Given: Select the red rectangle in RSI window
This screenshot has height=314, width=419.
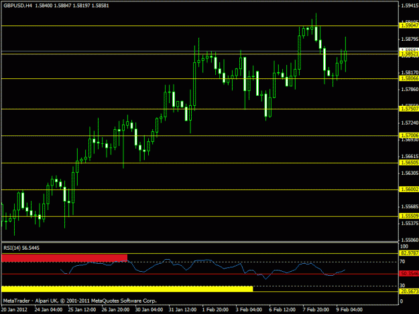Looking at the screenshot, I should (64, 258).
